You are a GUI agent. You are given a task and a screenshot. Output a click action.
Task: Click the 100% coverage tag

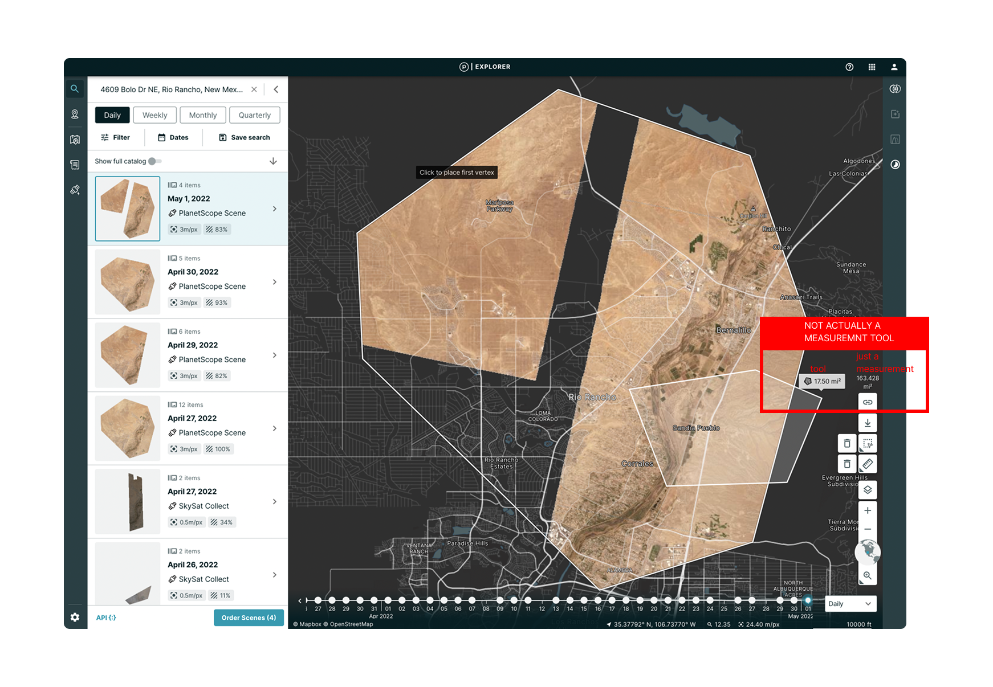[219, 449]
